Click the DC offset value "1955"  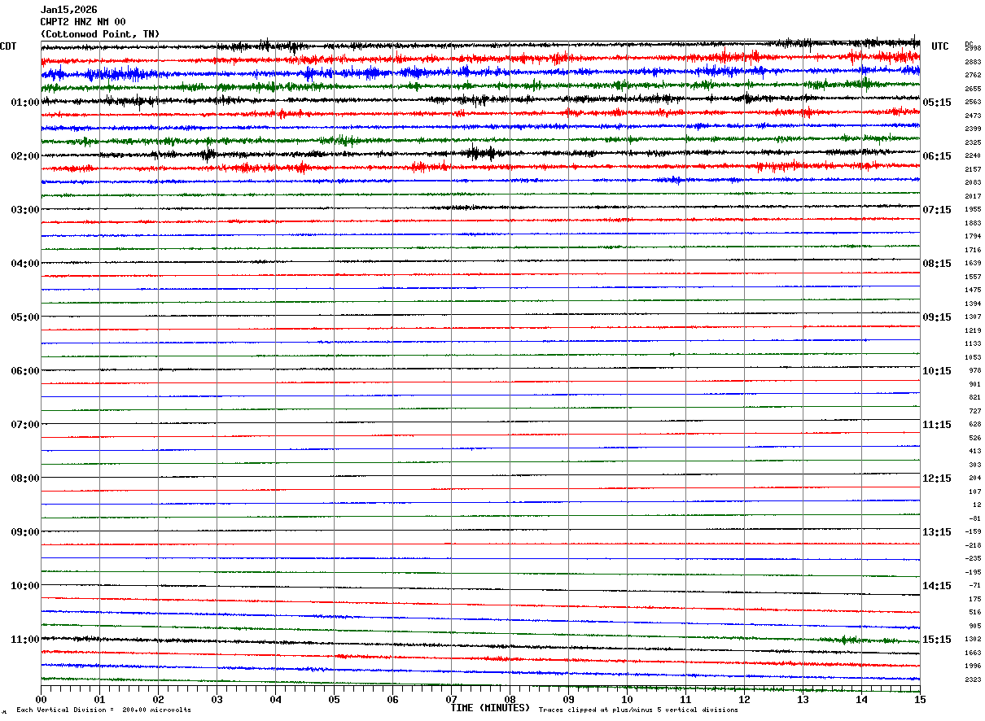tap(973, 209)
